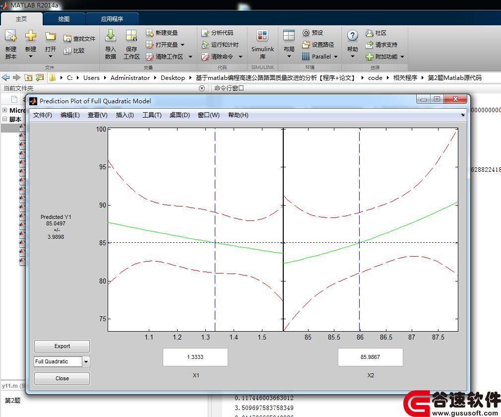This screenshot has width=501, height=417.
Task: Click Set Path (设置路径) icon
Action: click(x=306, y=45)
